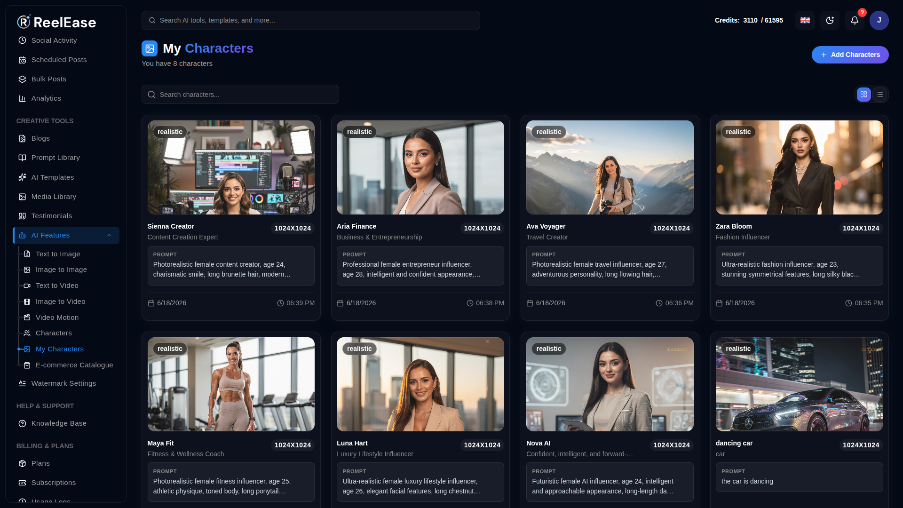Click the Image to Image icon
The height and width of the screenshot is (508, 903).
pos(27,270)
